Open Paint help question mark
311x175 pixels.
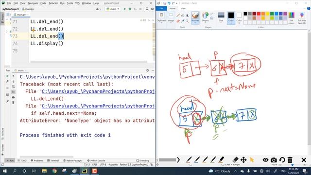coord(309,8)
